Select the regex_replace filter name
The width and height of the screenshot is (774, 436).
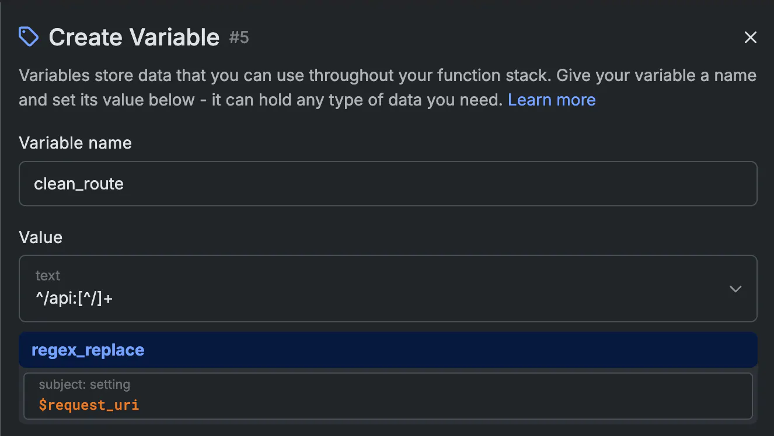(x=88, y=350)
